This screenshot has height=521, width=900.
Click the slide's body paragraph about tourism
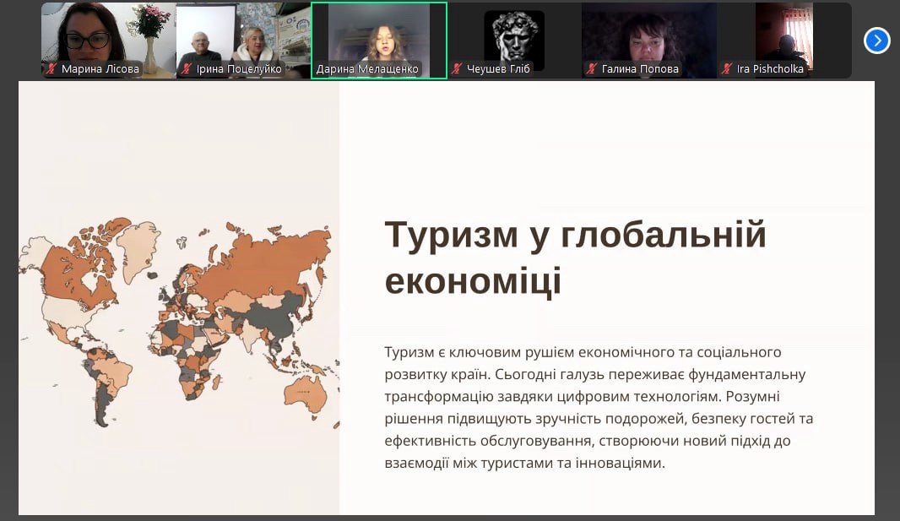tap(598, 407)
